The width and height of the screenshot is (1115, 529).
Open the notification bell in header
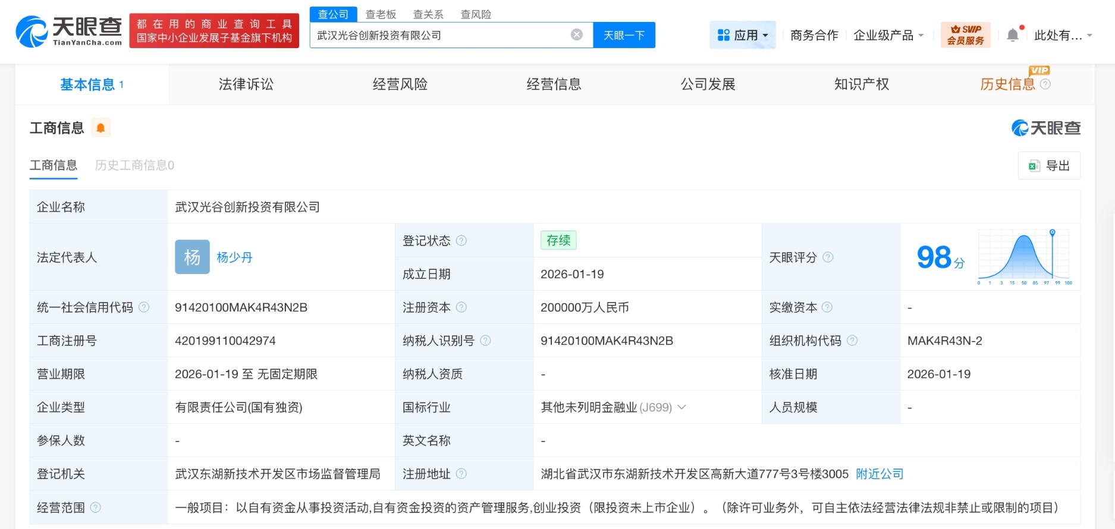[x=1013, y=35]
